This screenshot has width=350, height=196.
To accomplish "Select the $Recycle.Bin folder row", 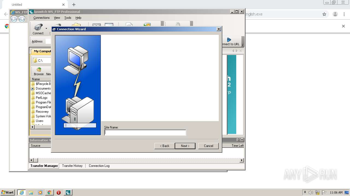I will [41, 84].
